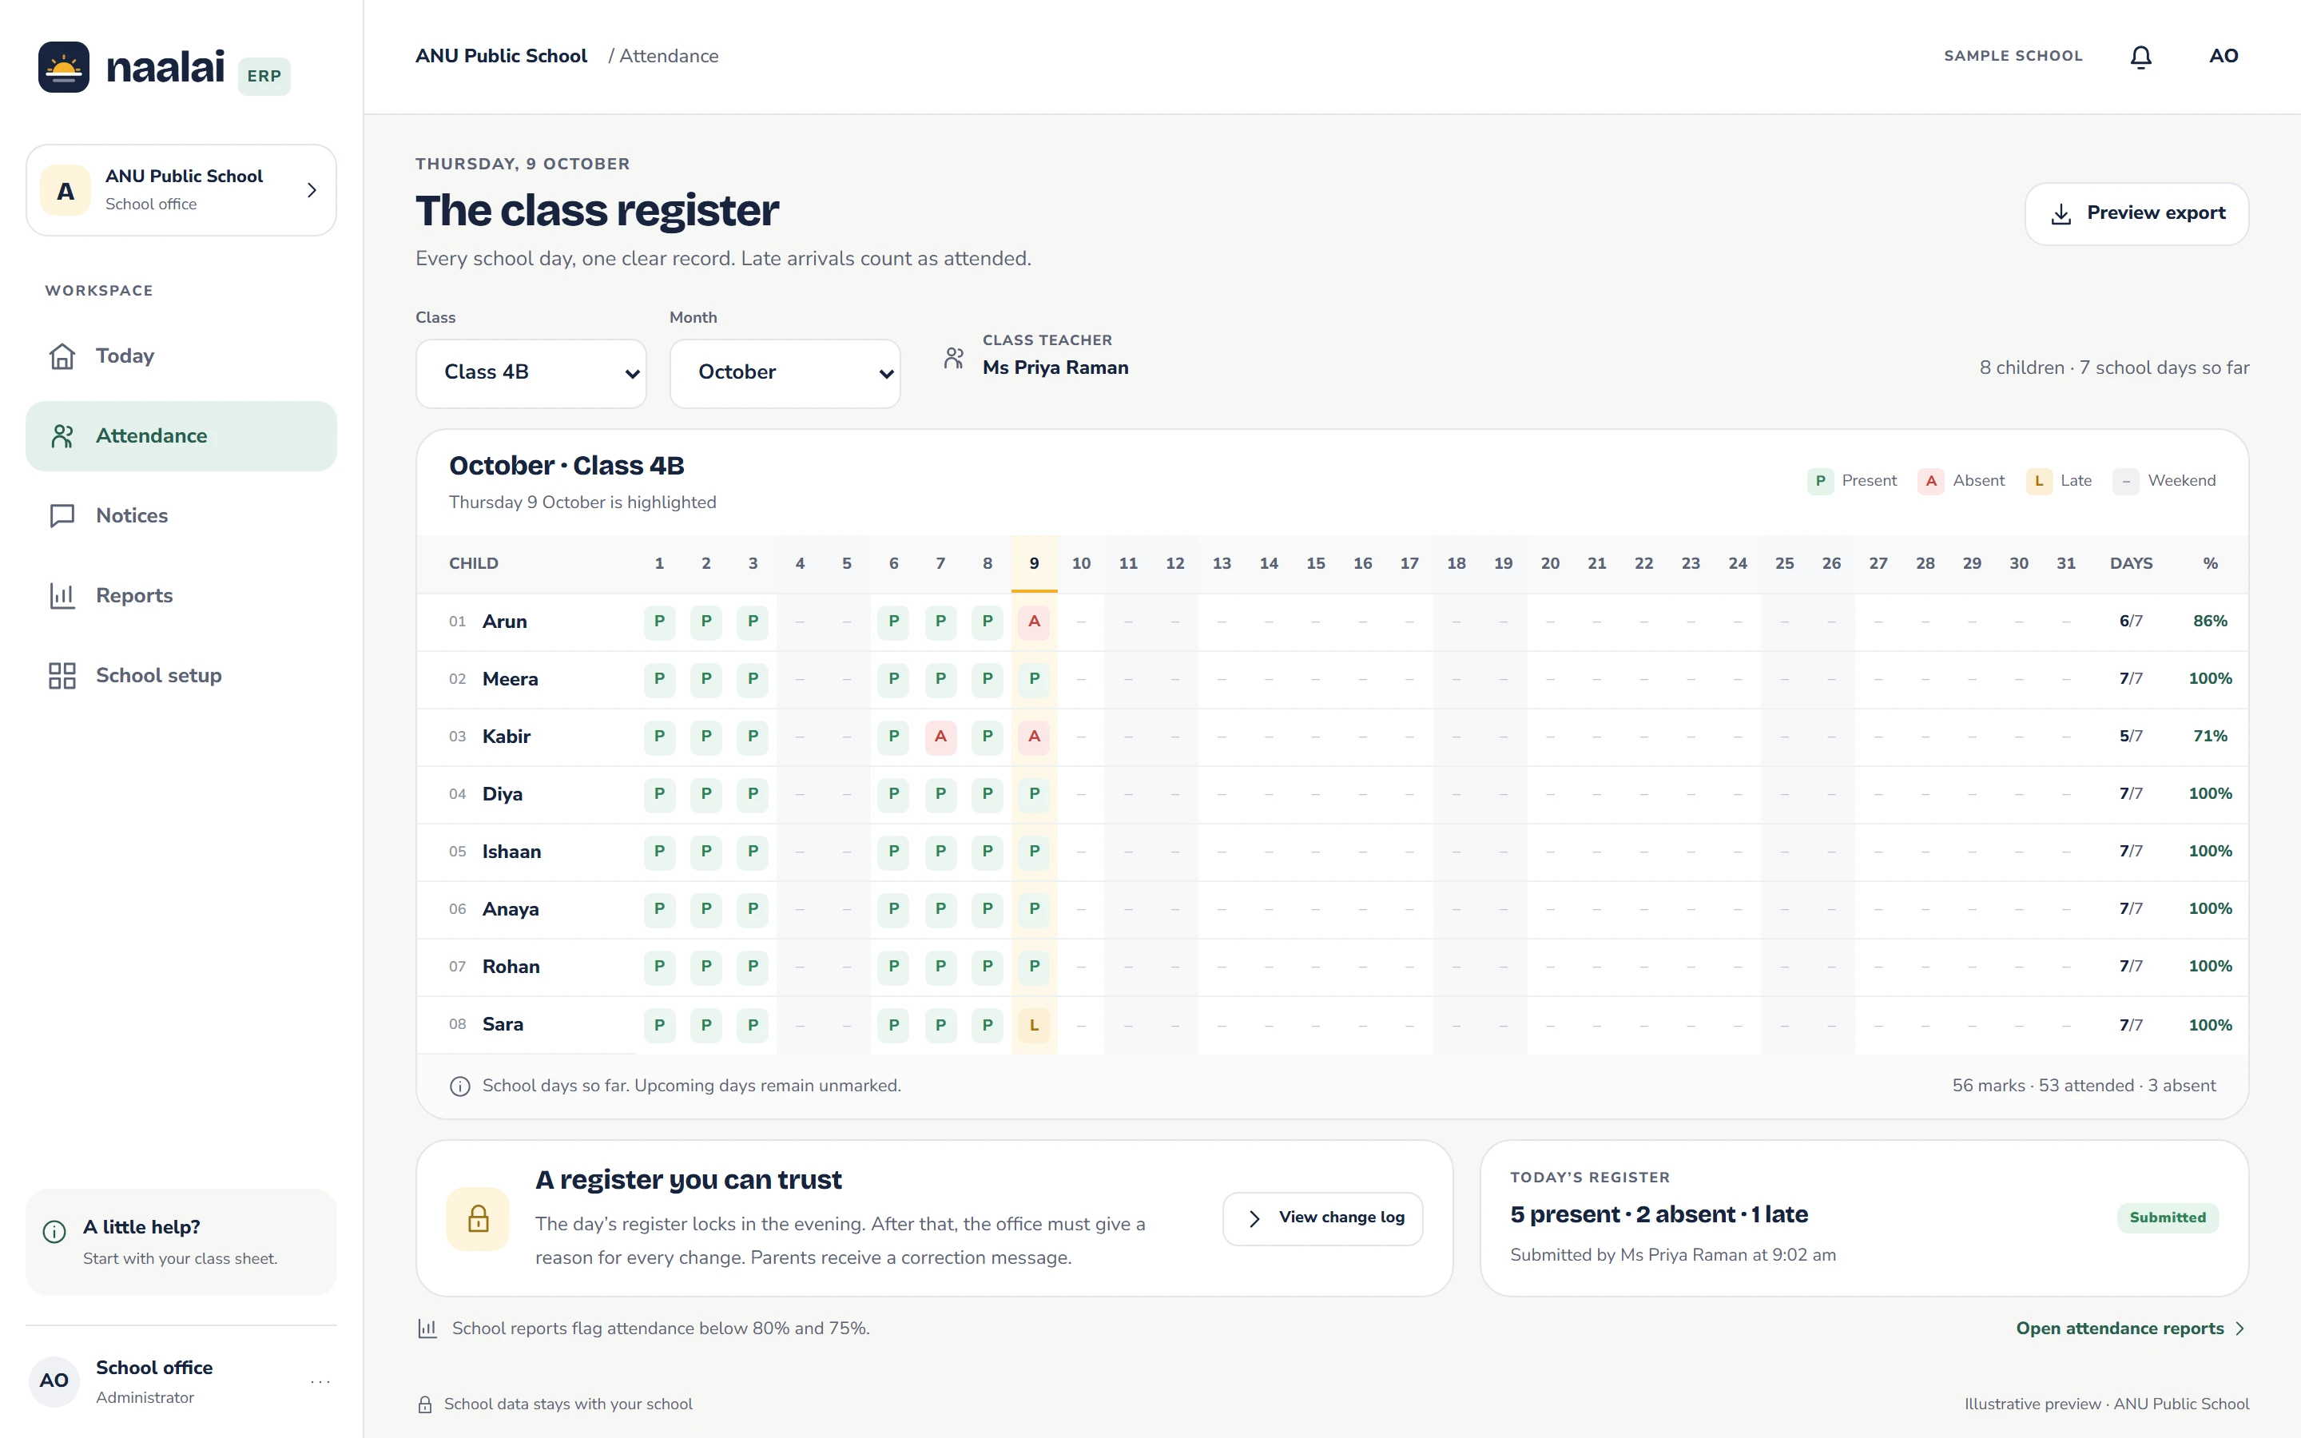Screen dimensions: 2301x1438
Task: Toggle Kabir's absent mark on day 9
Action: [x=1034, y=737]
